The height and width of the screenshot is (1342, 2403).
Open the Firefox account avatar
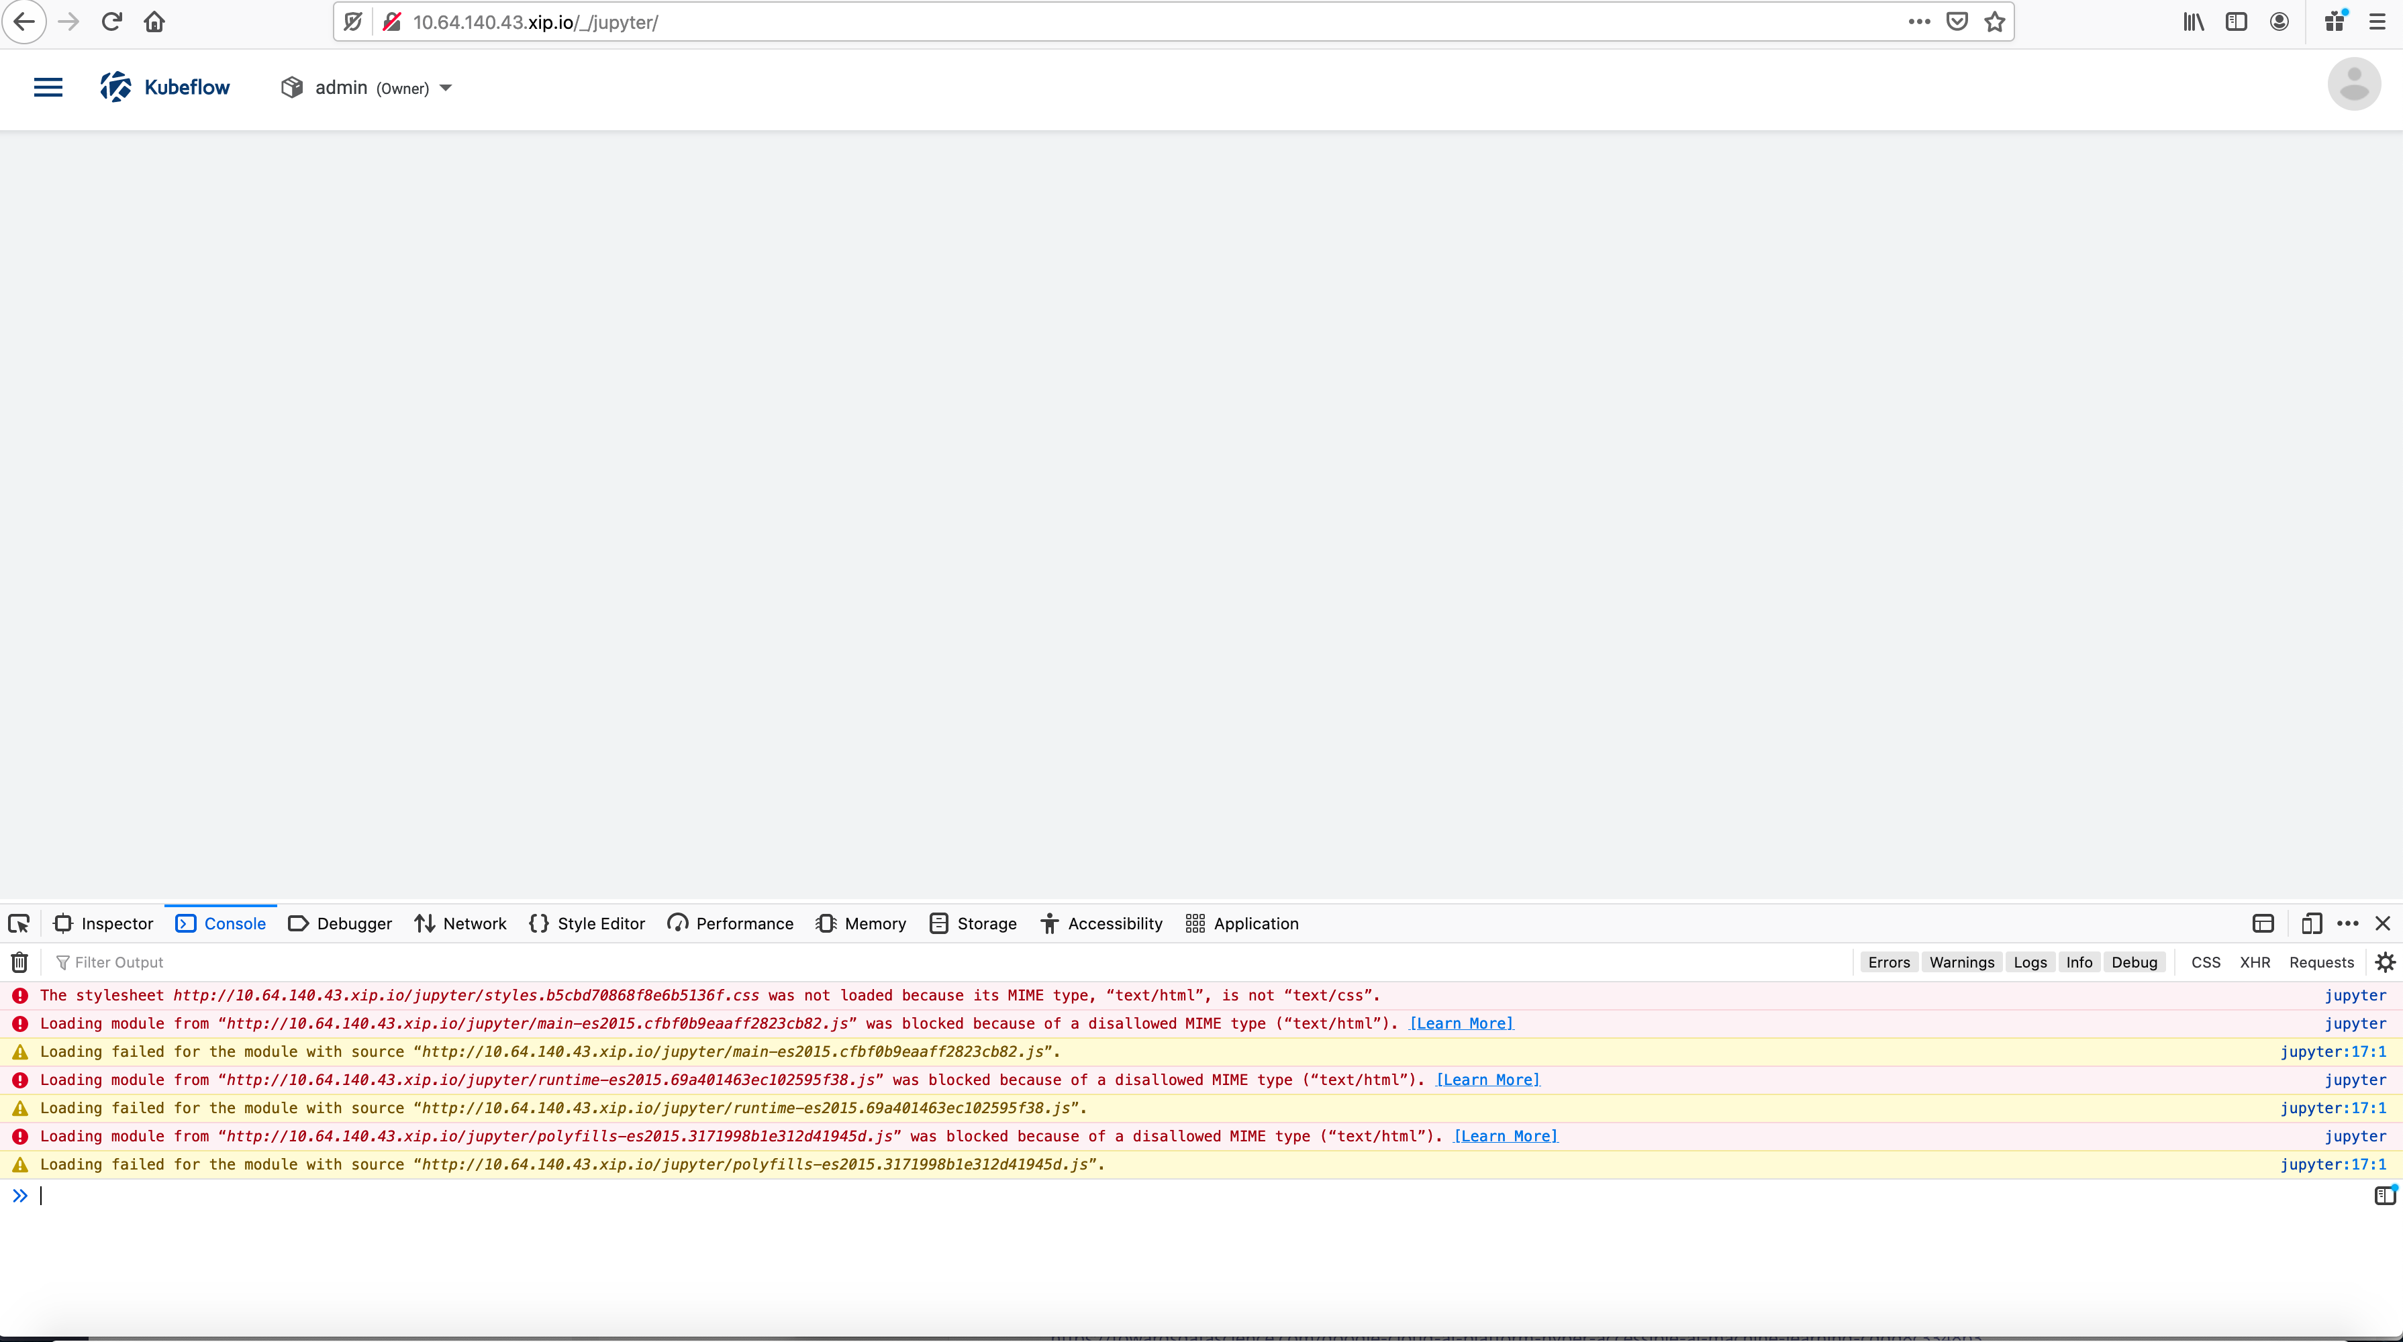pos(2279,21)
